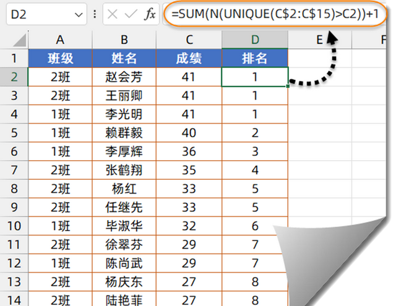Click the formula bar with SUM formula
Image resolution: width=396 pixels, height=306 pixels.
275,14
